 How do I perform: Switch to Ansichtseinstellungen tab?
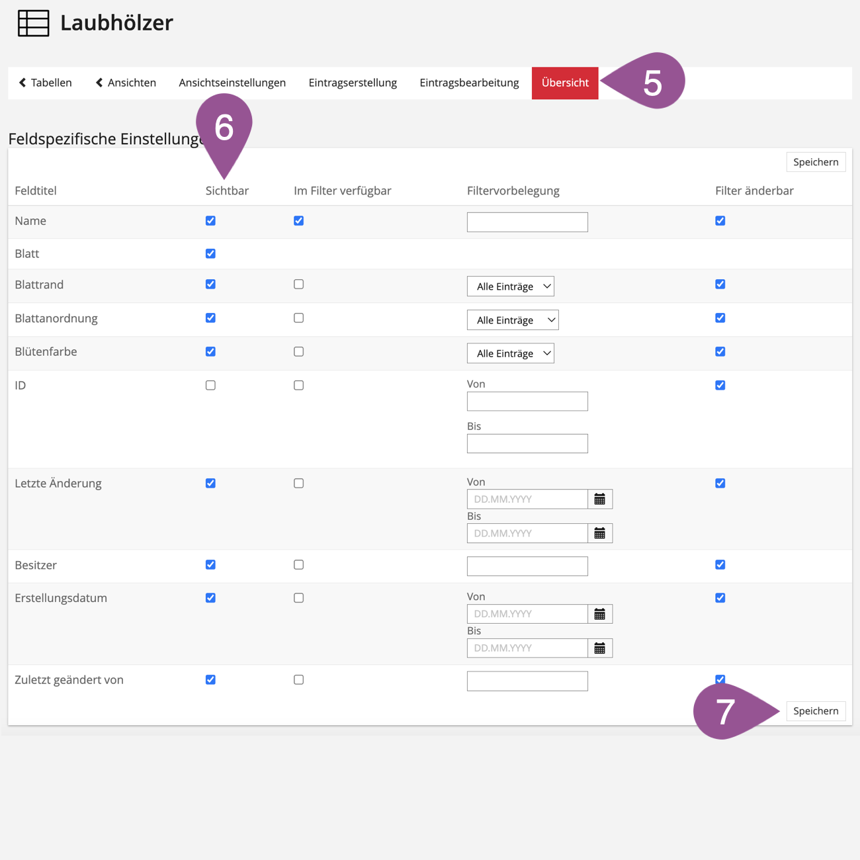click(x=232, y=83)
